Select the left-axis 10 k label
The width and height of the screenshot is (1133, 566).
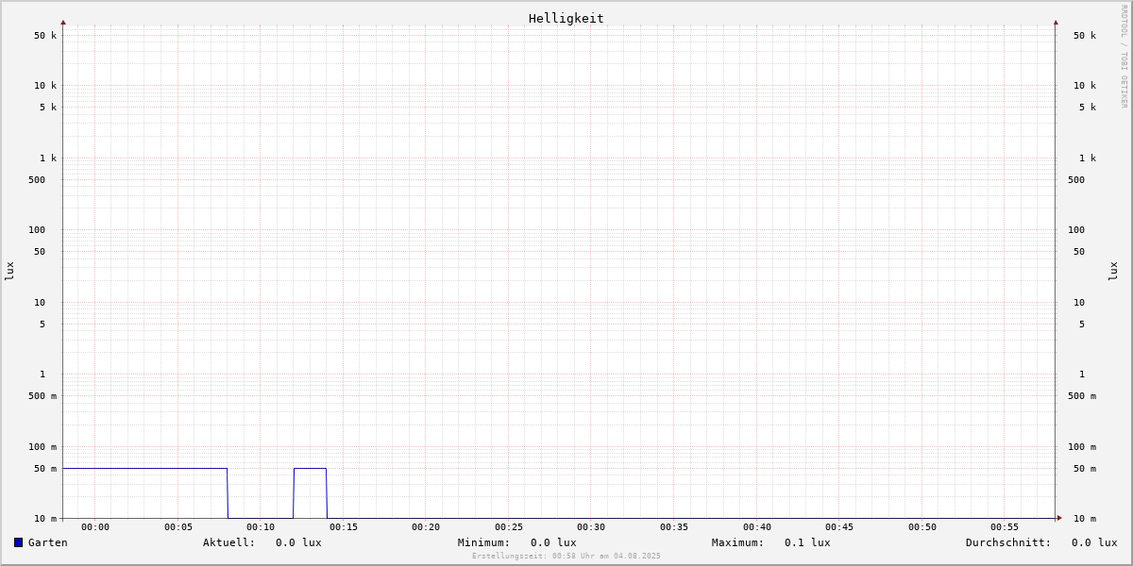[x=45, y=86]
